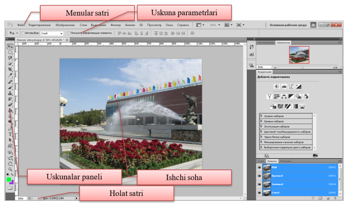Hide the RGB channel eye
Viewport: 345px width, 203px height.
coord(259,168)
